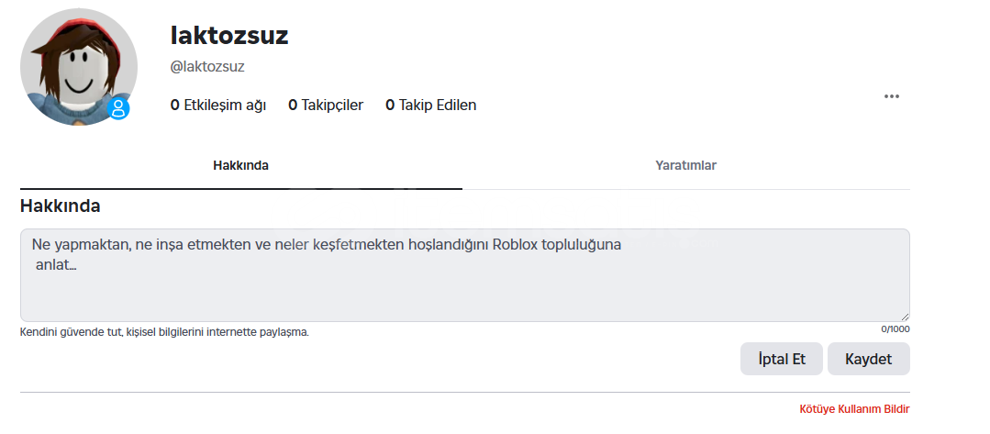Select the Hakkında tab
990x434 pixels.
[x=240, y=165]
